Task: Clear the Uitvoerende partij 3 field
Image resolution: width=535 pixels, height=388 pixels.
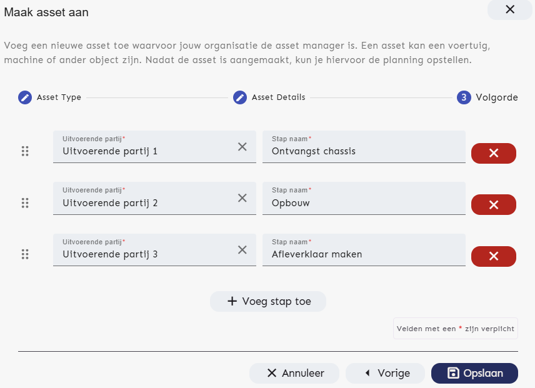Action: click(x=242, y=249)
